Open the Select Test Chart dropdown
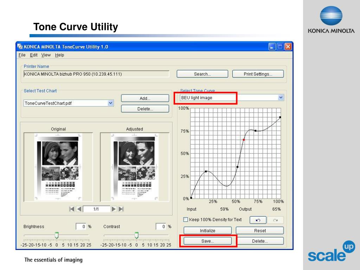 tap(111, 103)
